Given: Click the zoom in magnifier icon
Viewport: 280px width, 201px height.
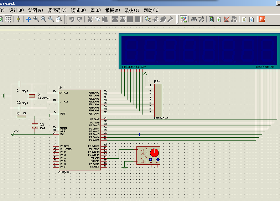Looking at the screenshot, I should [x=36, y=19].
